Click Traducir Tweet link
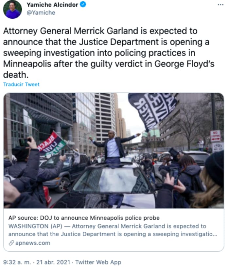Image resolution: width=229 pixels, height=270 pixels. pos(21,85)
